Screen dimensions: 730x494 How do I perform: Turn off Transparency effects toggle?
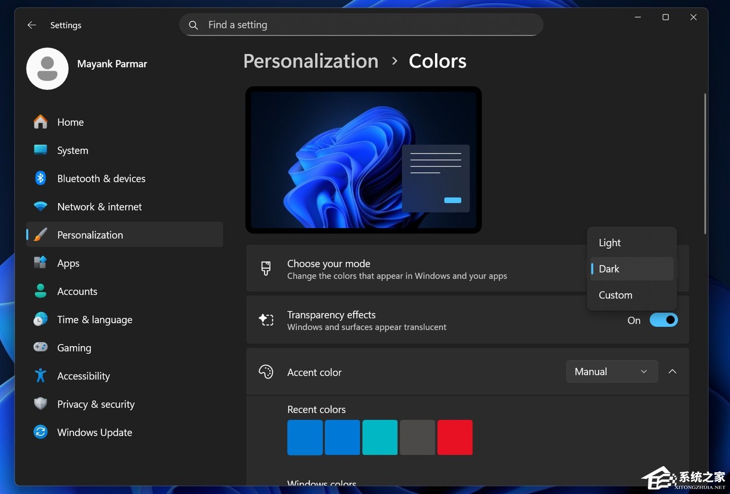tap(664, 320)
